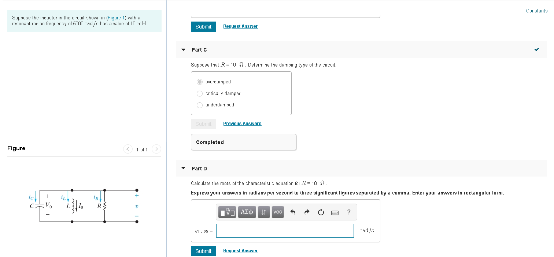Open the math templates button in toolbar
Image resolution: width=554 pixels, height=257 pixels.
[227, 212]
